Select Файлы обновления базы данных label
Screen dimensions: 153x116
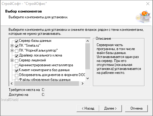(45, 80)
